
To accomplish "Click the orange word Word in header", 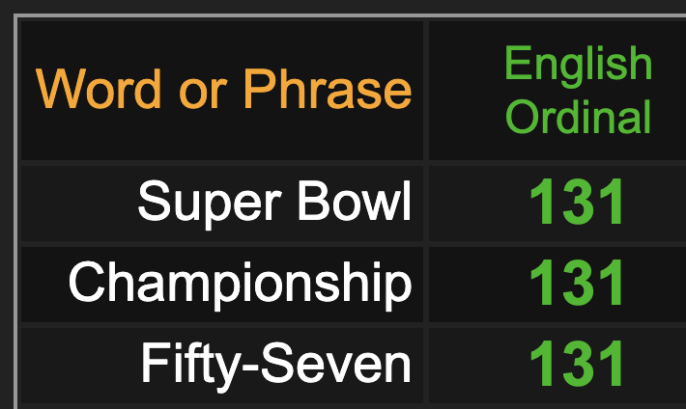I will tap(99, 89).
